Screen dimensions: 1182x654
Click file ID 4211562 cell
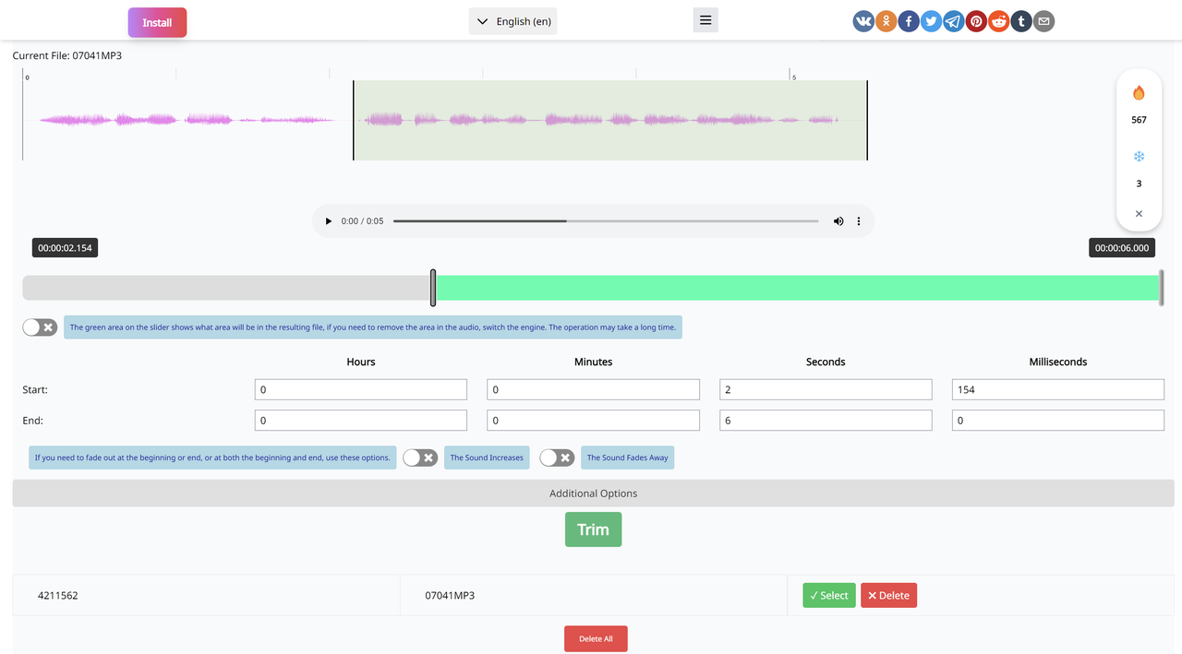(206, 595)
